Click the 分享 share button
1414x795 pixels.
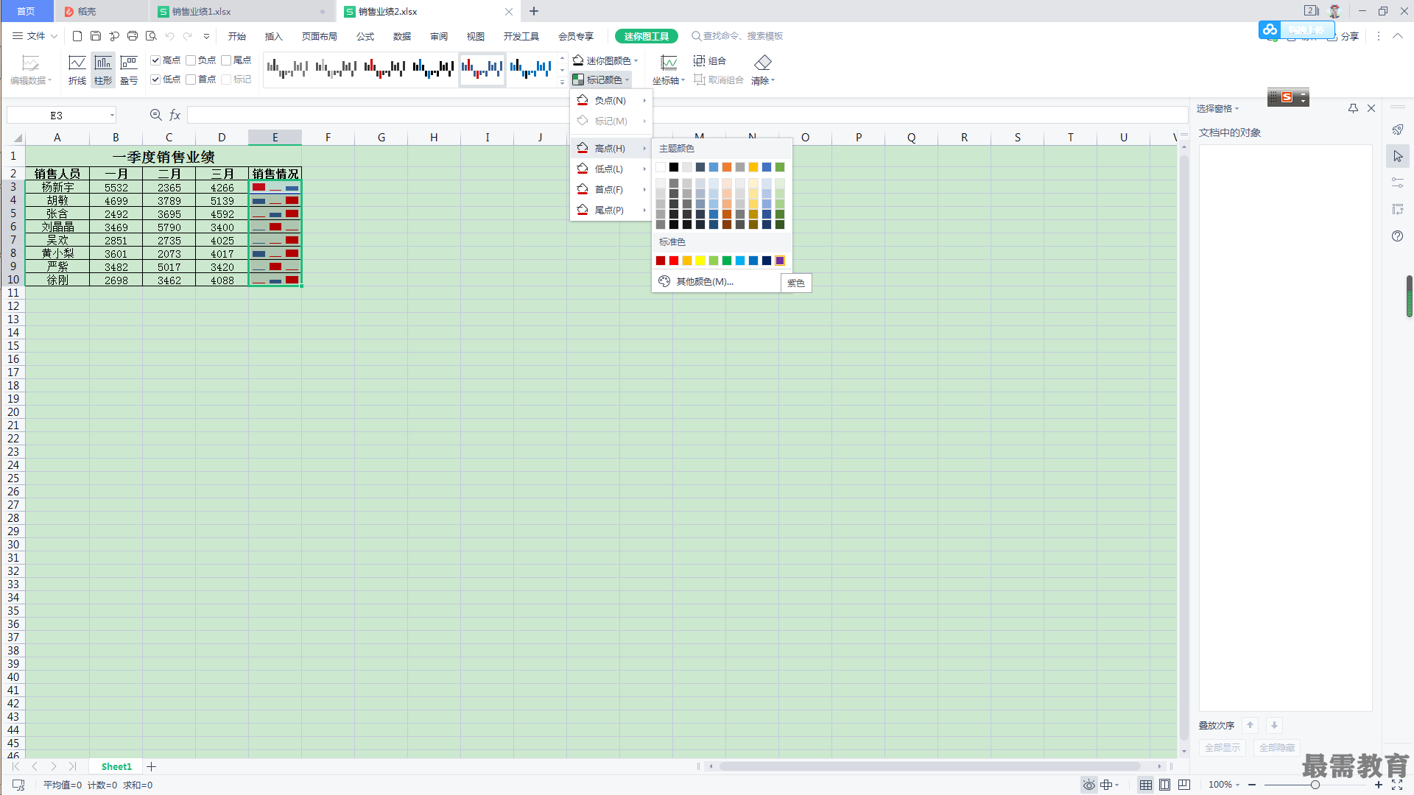tap(1343, 36)
